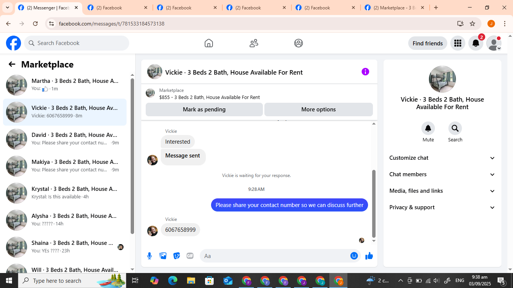Open conversation information purple icon

click(x=365, y=72)
